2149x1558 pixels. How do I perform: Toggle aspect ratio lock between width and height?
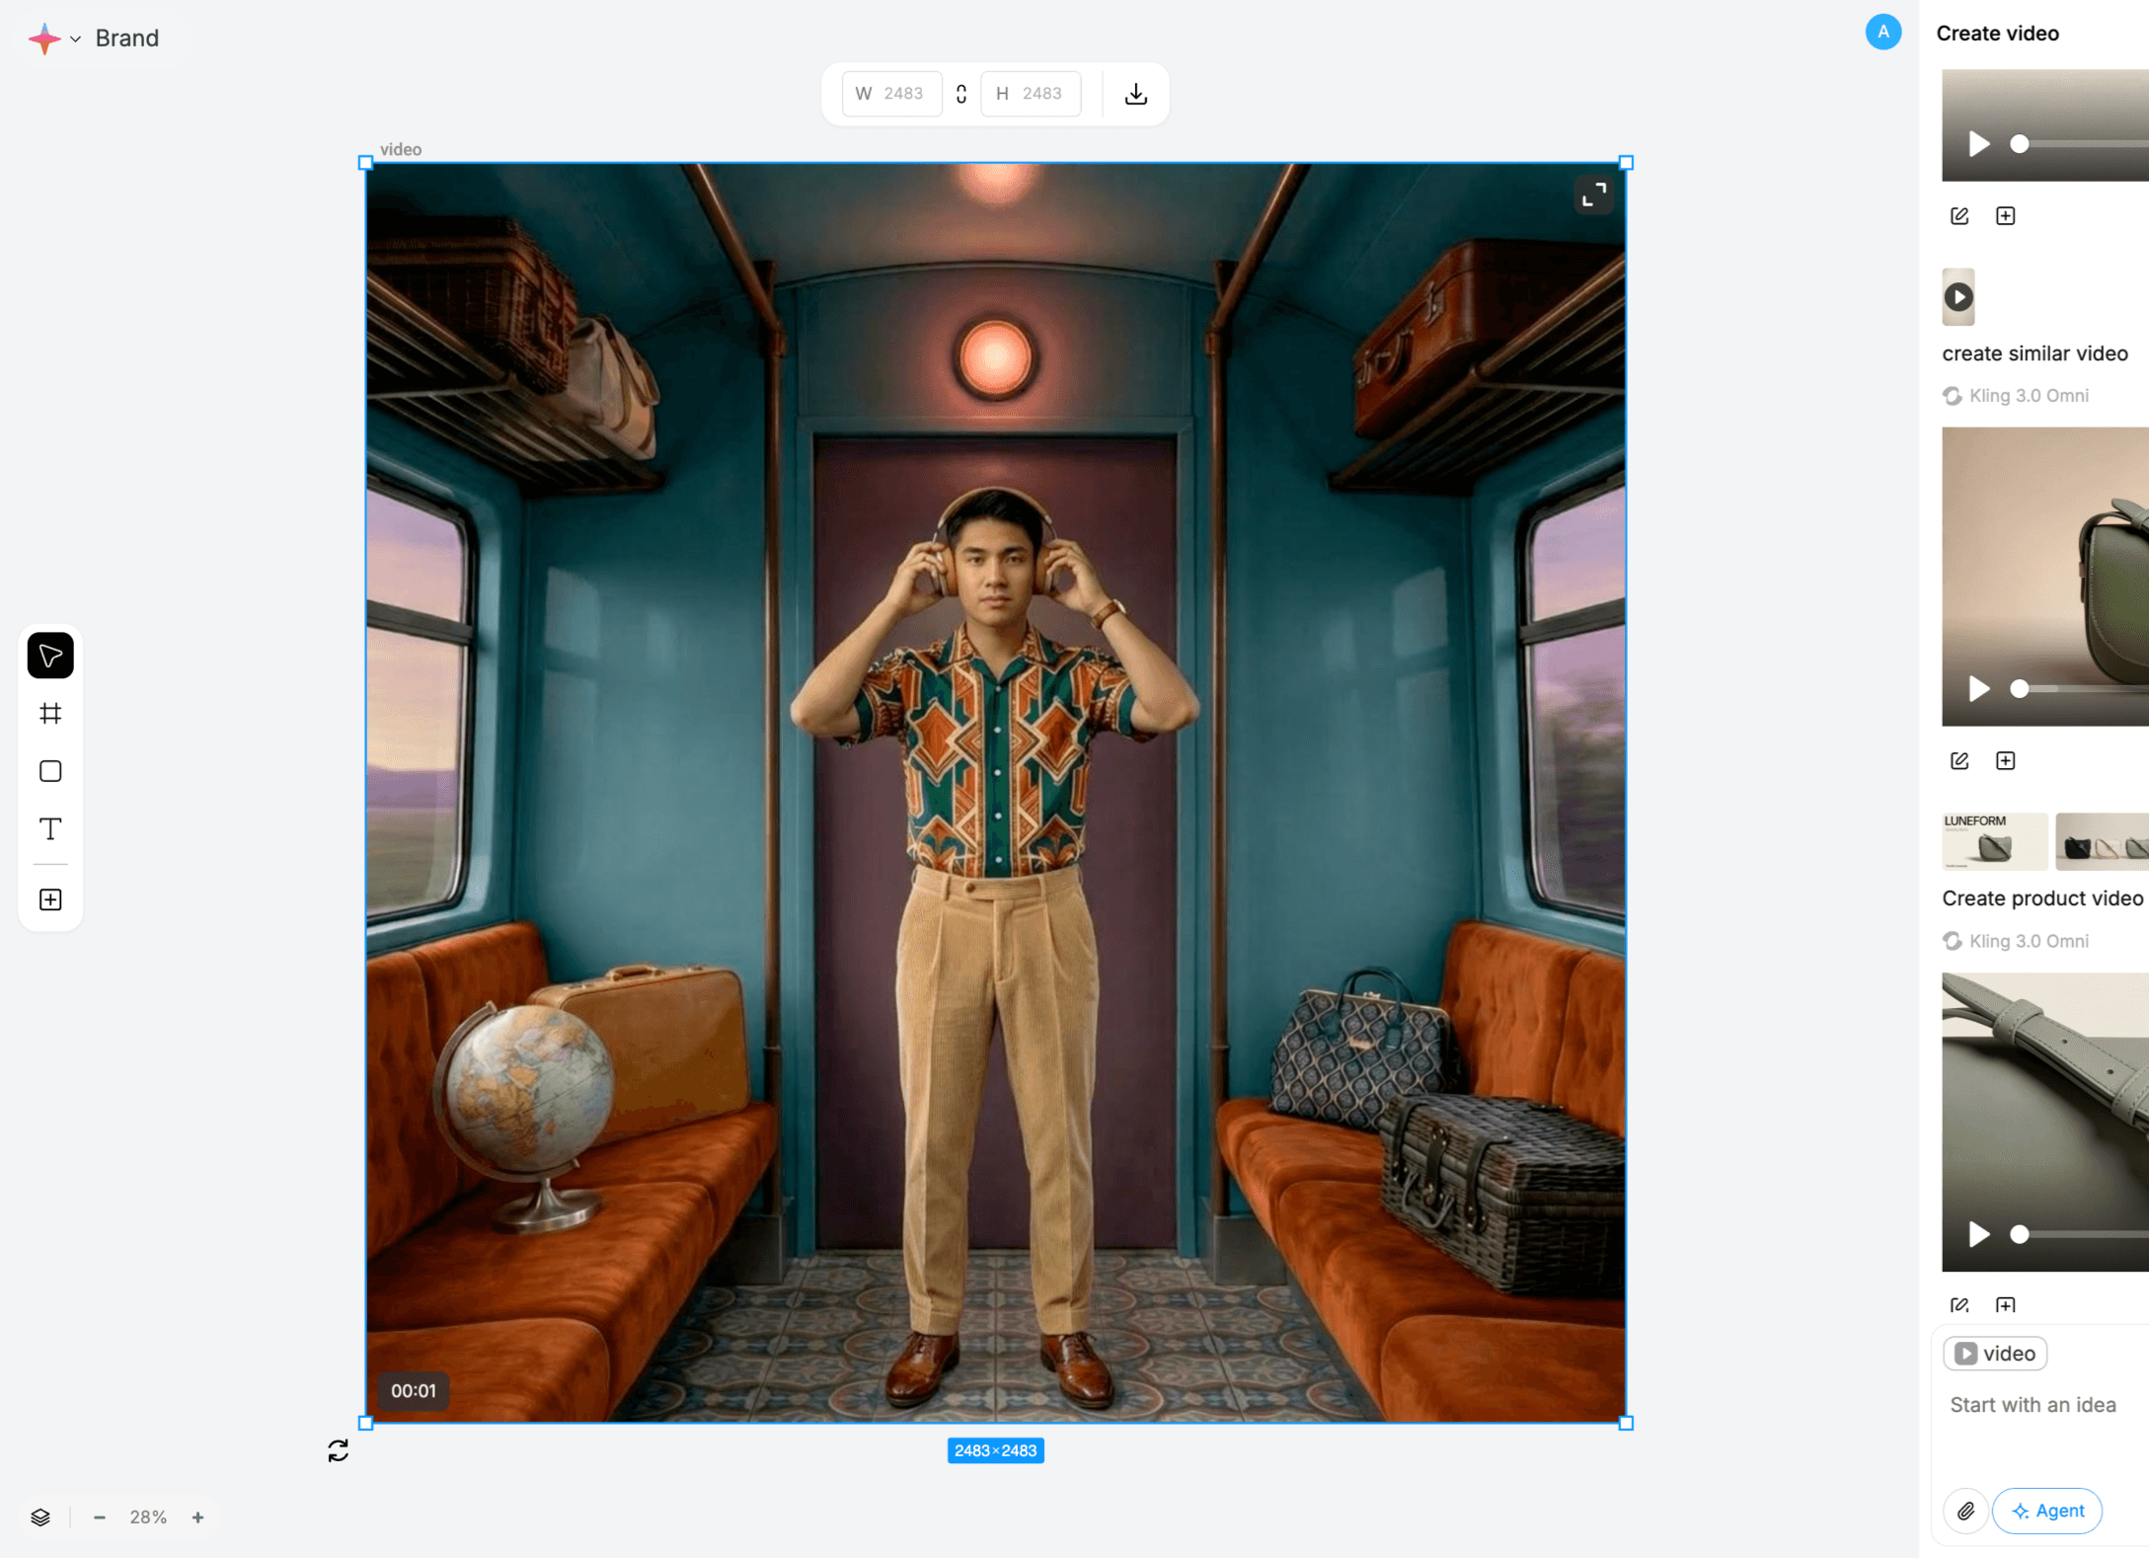pos(960,93)
